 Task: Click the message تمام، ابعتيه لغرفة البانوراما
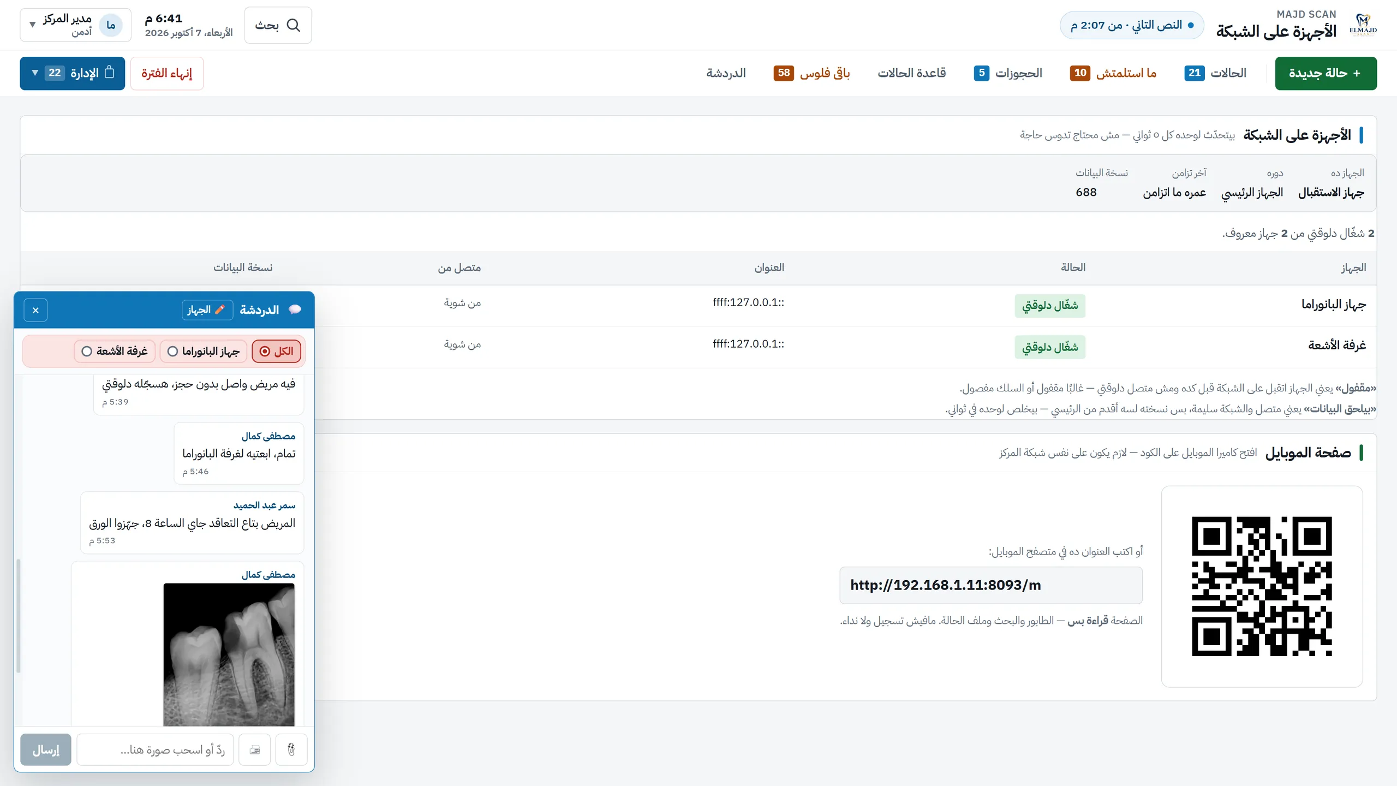pos(239,453)
